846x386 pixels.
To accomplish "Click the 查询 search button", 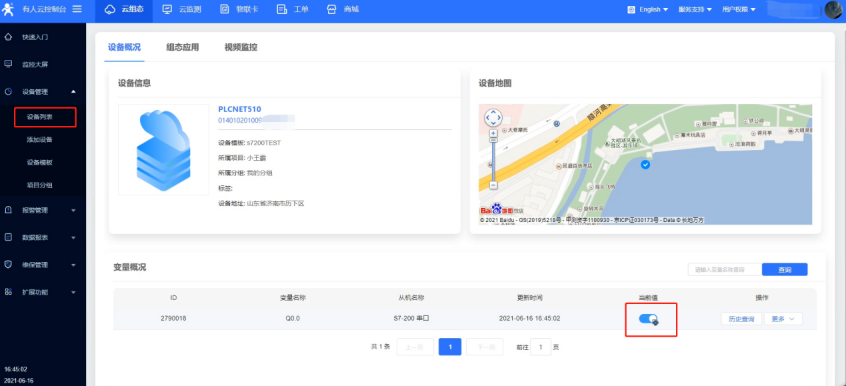I will [785, 269].
